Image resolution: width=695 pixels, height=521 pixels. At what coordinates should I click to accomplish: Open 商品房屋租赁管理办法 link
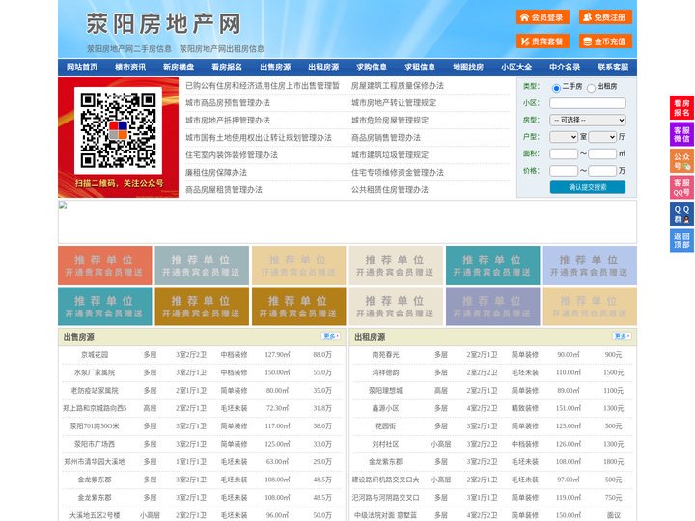tap(224, 190)
